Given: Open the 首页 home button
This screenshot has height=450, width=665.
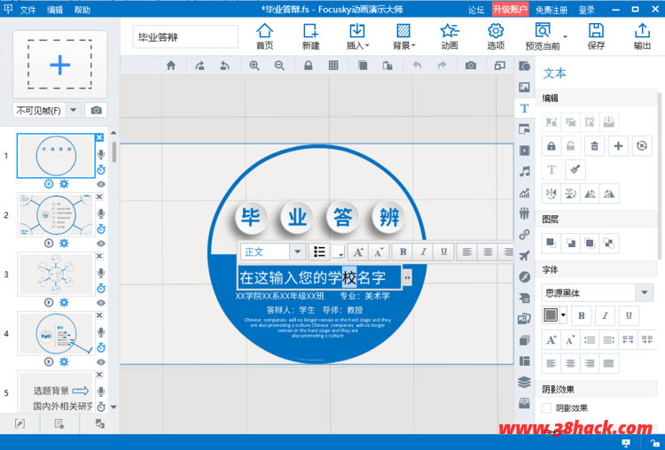Looking at the screenshot, I should click(x=264, y=36).
